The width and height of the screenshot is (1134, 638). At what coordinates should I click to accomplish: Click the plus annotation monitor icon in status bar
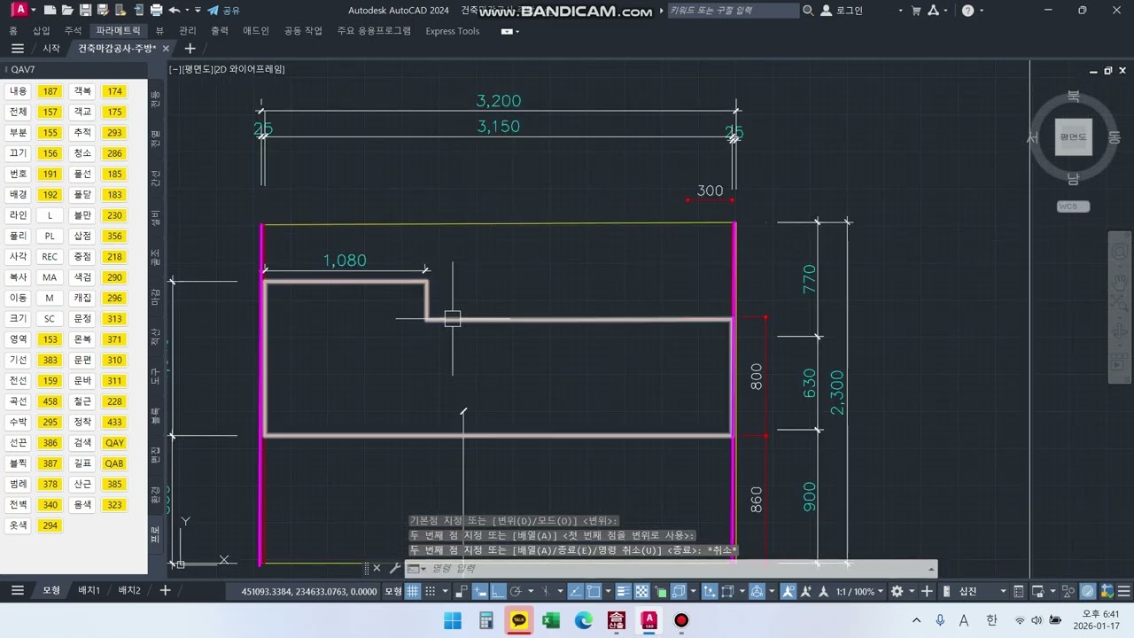(927, 591)
